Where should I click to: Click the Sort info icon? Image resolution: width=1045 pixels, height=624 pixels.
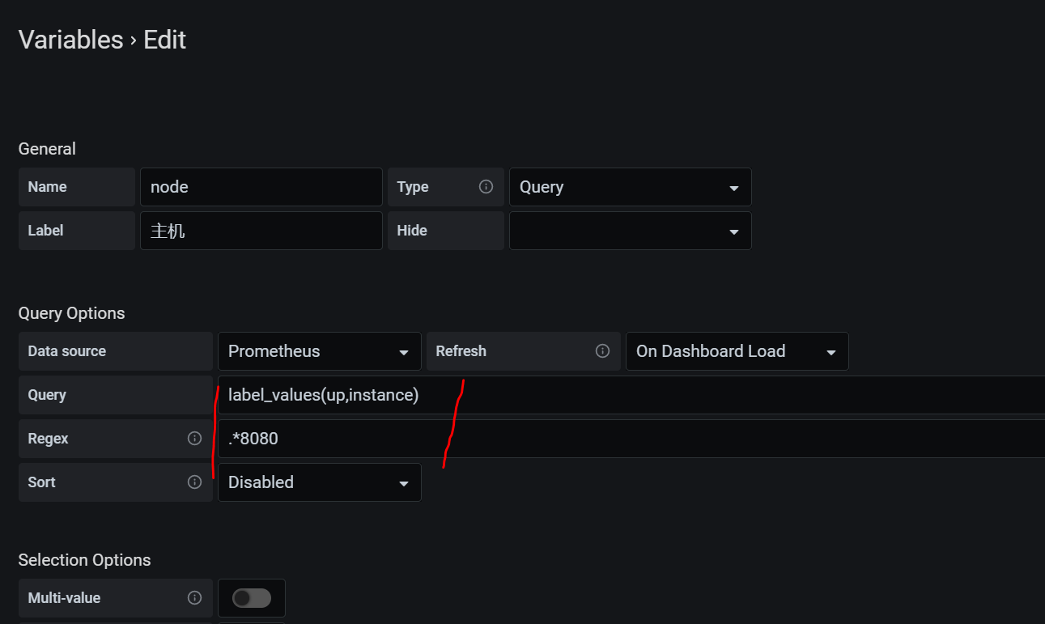[194, 482]
